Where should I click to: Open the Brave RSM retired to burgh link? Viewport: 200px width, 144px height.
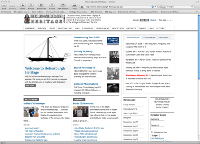pyautogui.click(x=86, y=134)
